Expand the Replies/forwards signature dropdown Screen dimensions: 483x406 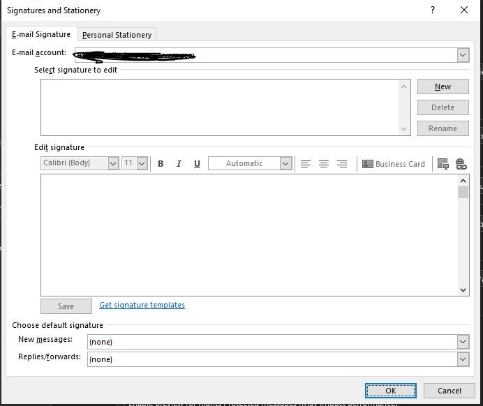pos(463,359)
